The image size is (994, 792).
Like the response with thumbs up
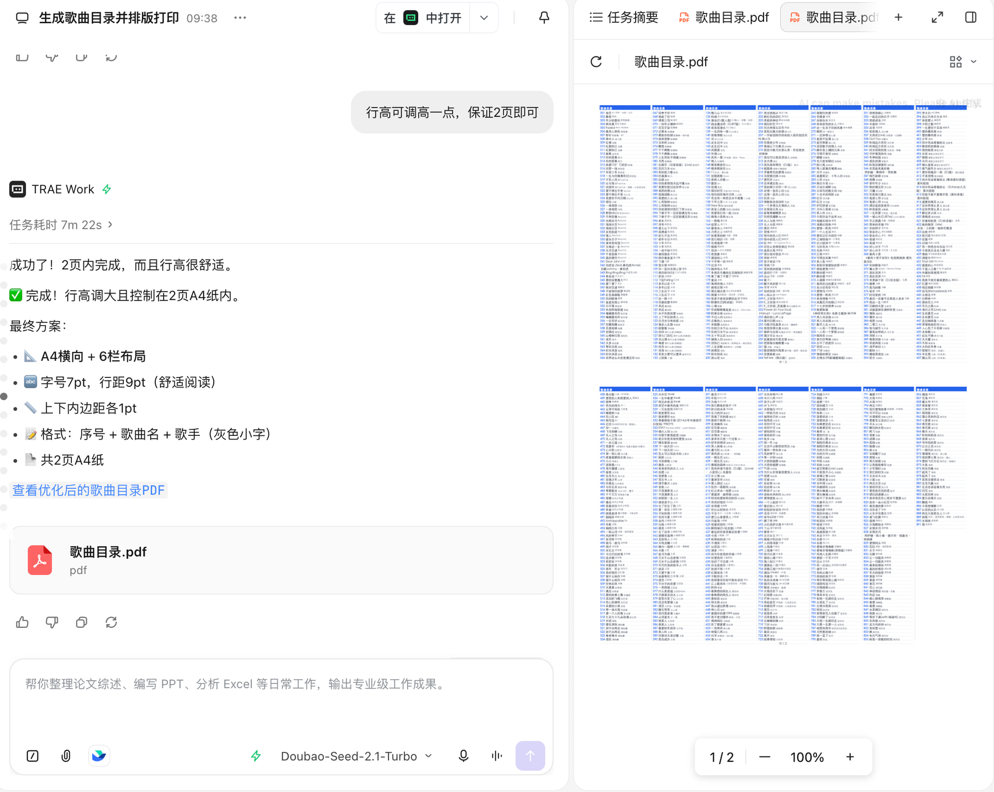pos(22,622)
